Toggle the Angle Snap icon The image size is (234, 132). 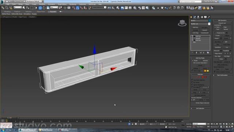pyautogui.click(x=78, y=8)
